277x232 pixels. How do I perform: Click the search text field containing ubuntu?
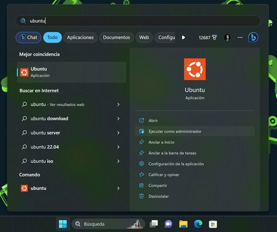pyautogui.click(x=138, y=21)
